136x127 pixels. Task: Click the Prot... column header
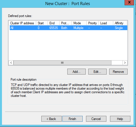pos(66,23)
